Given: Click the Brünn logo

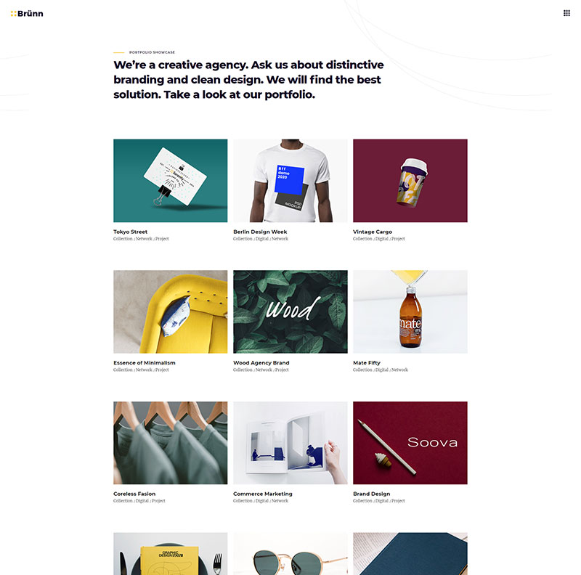Looking at the screenshot, I should 27,14.
